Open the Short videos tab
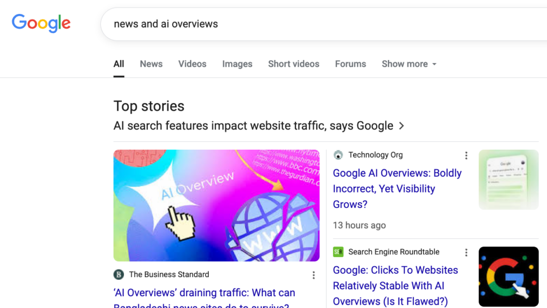 [294, 64]
